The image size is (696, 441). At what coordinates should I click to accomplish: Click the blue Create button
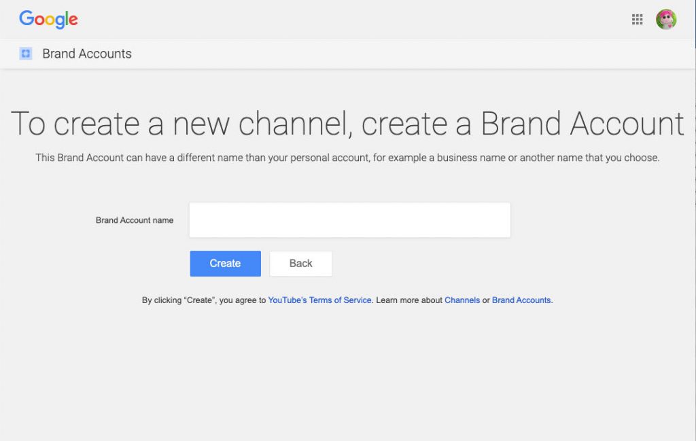226,264
